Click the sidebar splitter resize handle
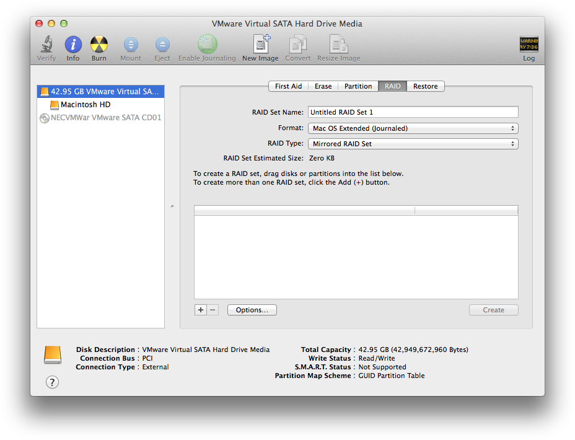The image size is (575, 440). [172, 206]
